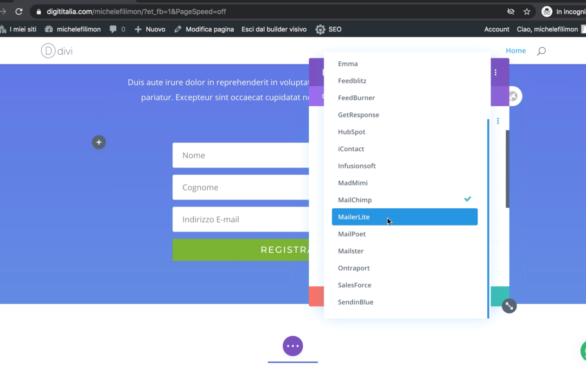586x366 pixels.
Task: Click Ciao, michelefilimon user menu
Action: [x=547, y=29]
